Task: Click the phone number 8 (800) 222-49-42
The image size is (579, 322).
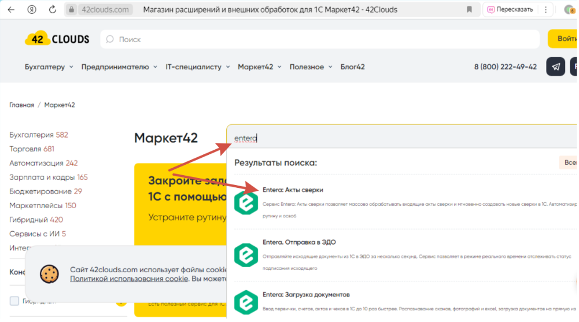Action: (x=505, y=66)
